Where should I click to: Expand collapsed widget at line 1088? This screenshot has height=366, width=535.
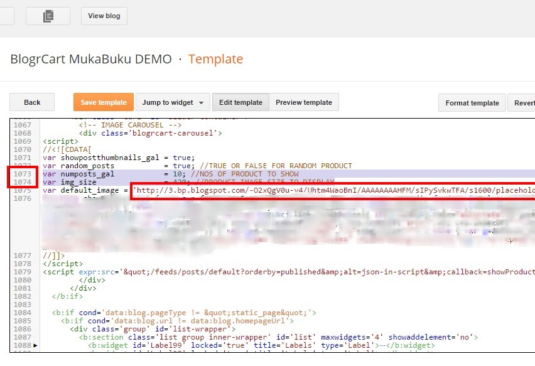pyautogui.click(x=36, y=345)
